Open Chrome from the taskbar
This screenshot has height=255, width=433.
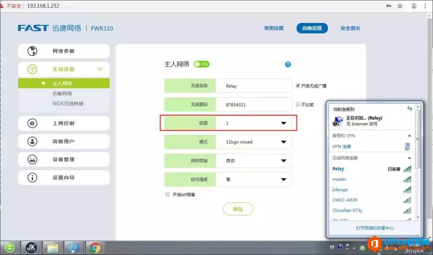95,248
